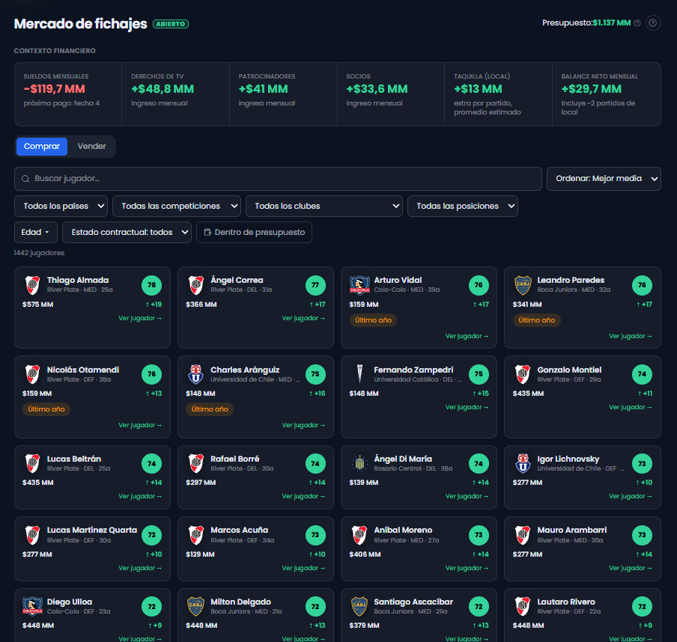This screenshot has height=642, width=677.
Task: Click the 1442 jugadores count text
Action: click(39, 253)
